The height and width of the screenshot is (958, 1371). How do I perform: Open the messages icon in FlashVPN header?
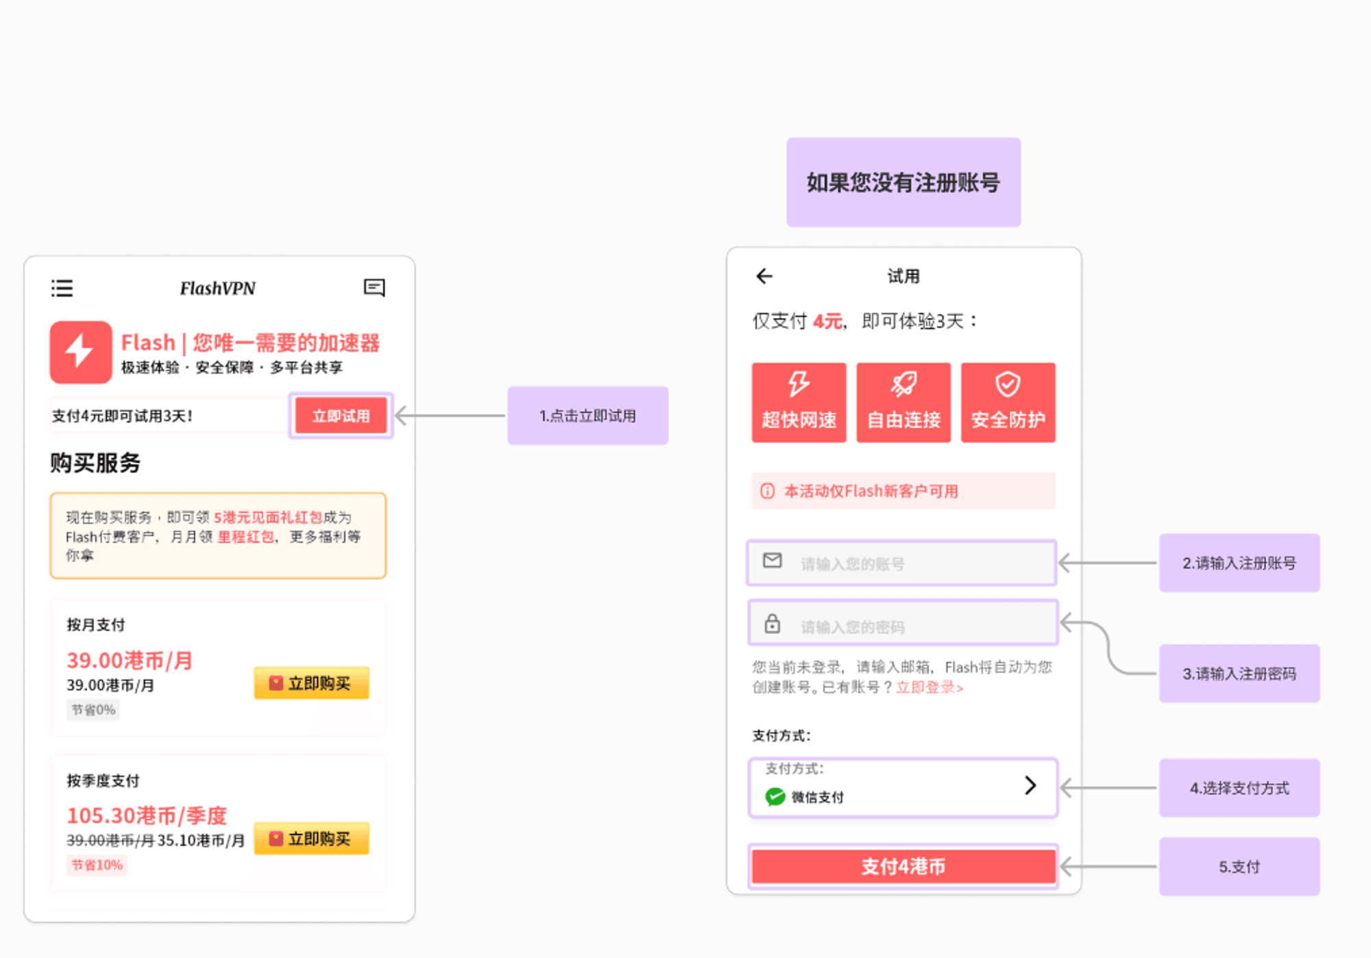click(374, 288)
